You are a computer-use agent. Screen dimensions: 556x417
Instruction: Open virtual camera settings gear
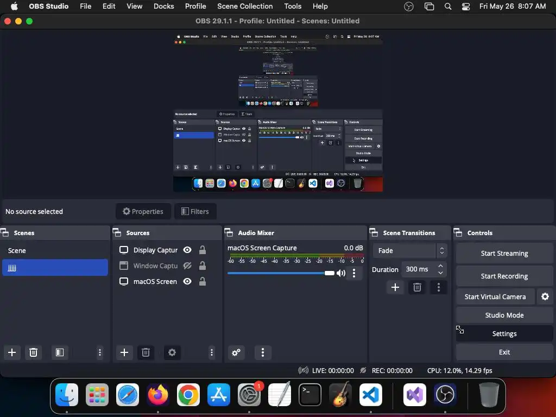[x=545, y=296]
